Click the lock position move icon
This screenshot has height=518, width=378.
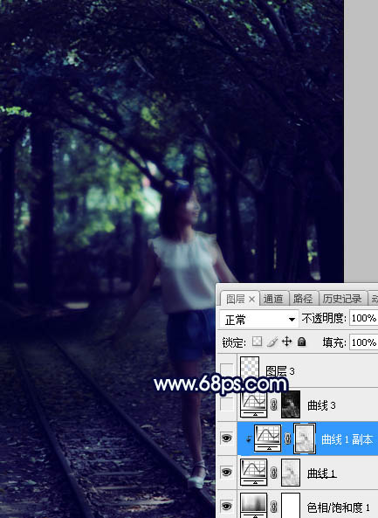point(286,342)
